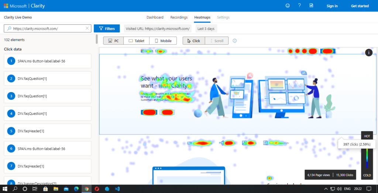Open the notification center icon

369,189
